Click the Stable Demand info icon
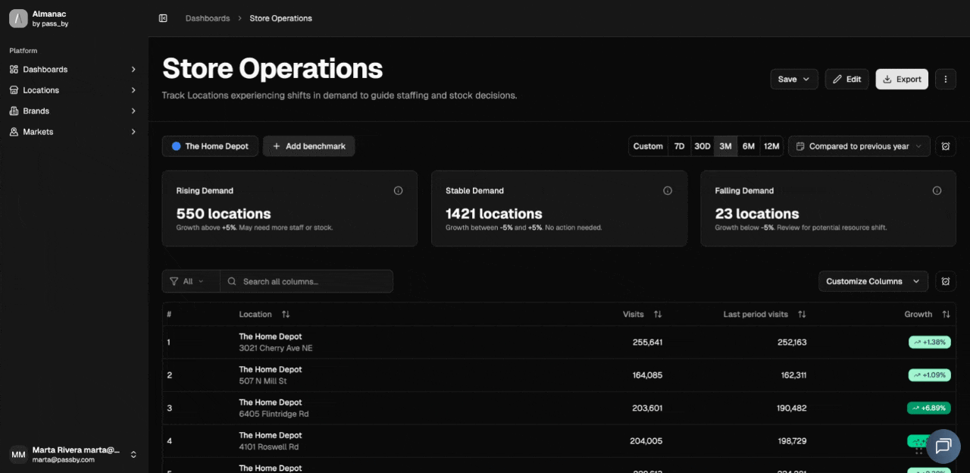The height and width of the screenshot is (473, 970). tap(668, 191)
